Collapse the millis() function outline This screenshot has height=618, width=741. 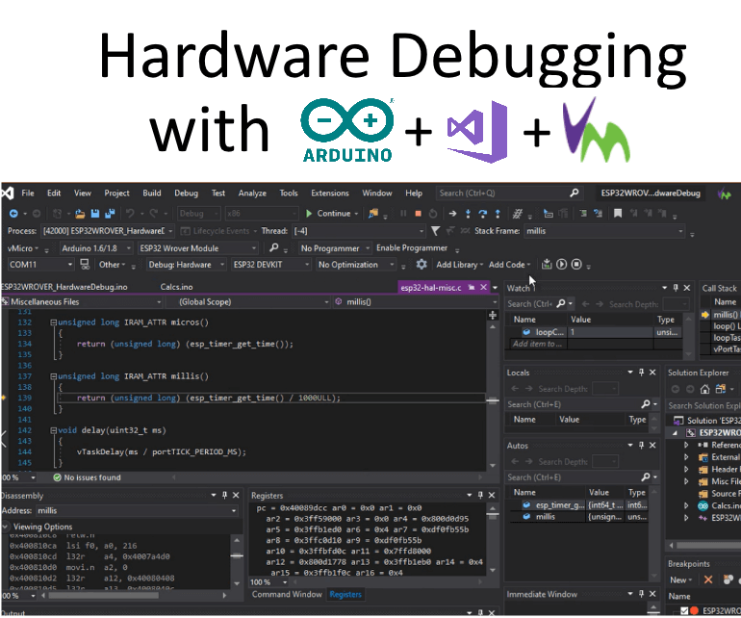pos(53,376)
